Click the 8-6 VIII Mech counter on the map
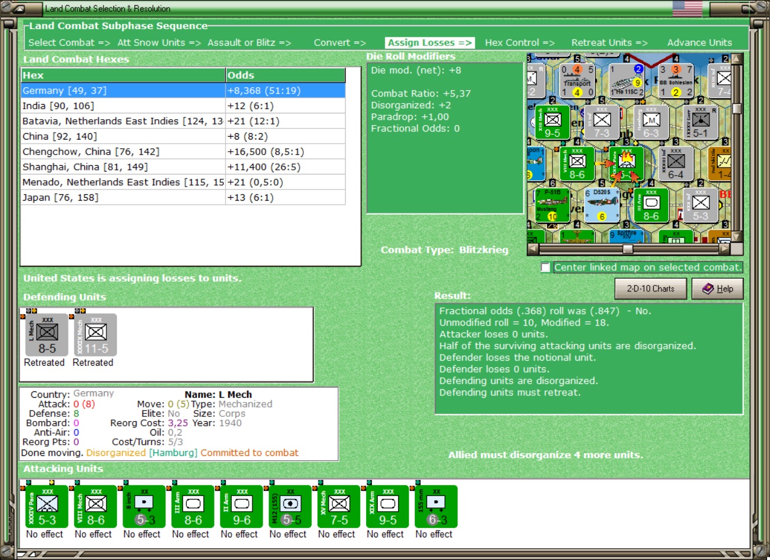The image size is (770, 560). (576, 165)
